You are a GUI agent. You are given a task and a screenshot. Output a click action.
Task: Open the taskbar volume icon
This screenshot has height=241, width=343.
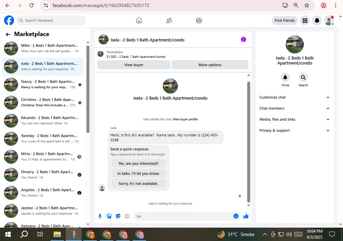pyautogui.click(x=289, y=234)
